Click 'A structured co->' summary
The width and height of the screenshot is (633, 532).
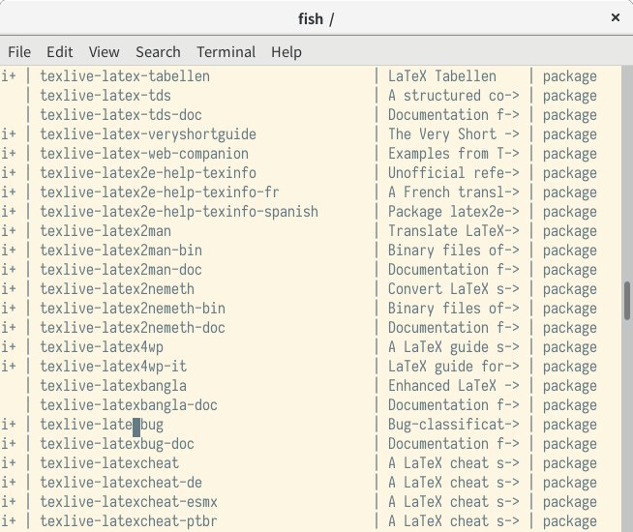(x=454, y=96)
